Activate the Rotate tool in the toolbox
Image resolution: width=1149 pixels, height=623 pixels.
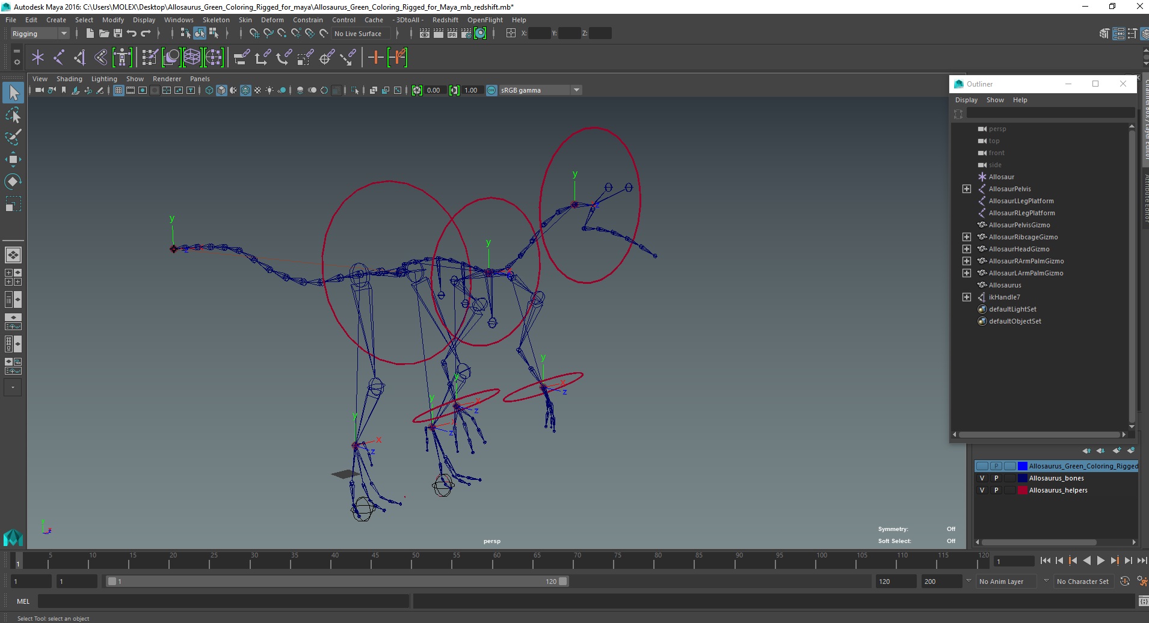pyautogui.click(x=13, y=182)
